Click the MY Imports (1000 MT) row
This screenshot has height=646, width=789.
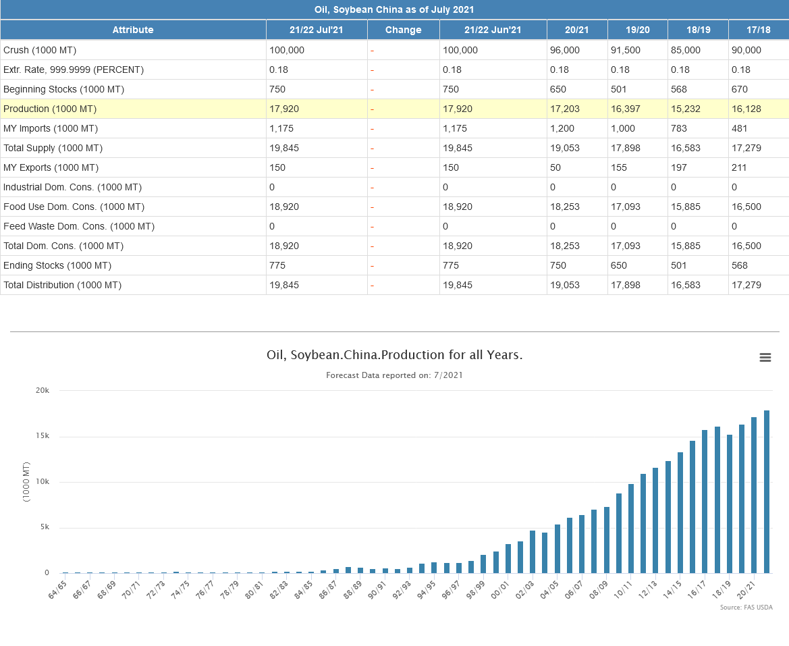pyautogui.click(x=51, y=128)
